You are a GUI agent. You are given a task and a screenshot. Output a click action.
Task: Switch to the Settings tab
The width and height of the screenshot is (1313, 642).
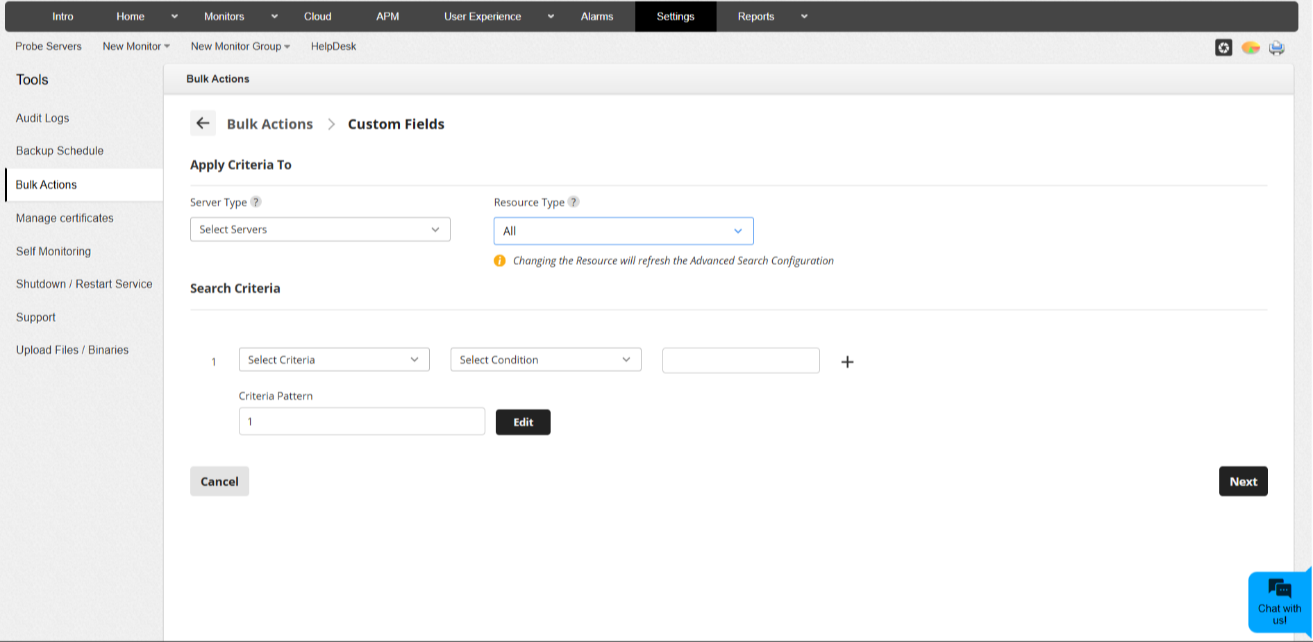point(675,16)
